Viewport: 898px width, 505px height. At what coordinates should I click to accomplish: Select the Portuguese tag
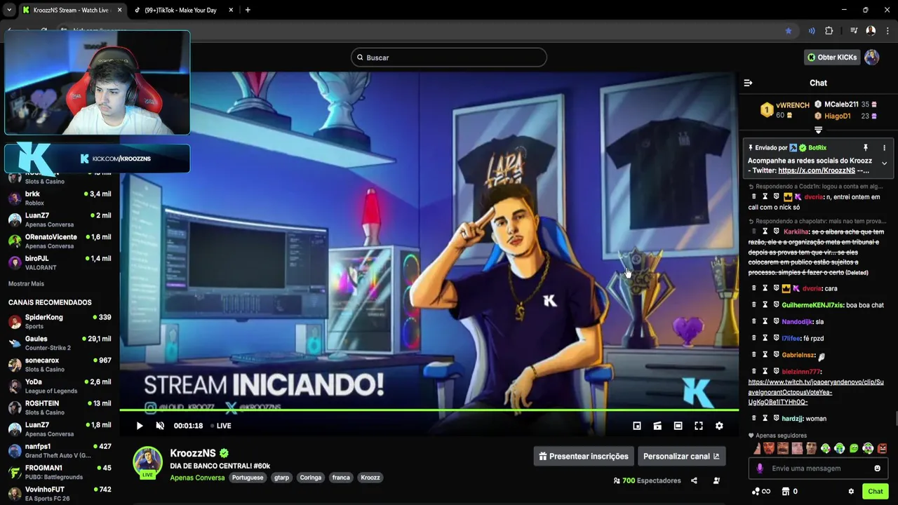pos(248,478)
